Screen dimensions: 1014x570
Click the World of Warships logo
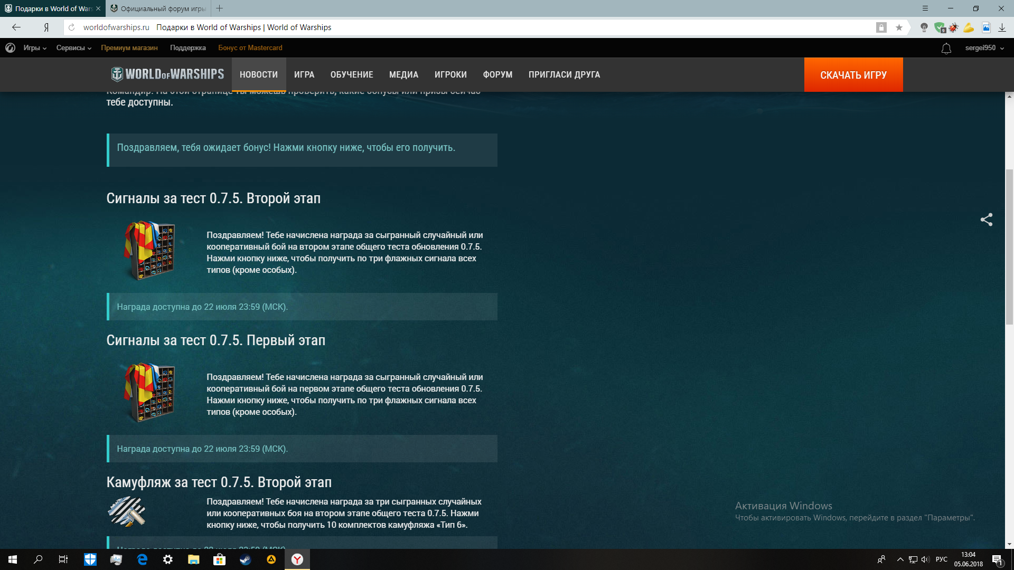[x=167, y=74]
